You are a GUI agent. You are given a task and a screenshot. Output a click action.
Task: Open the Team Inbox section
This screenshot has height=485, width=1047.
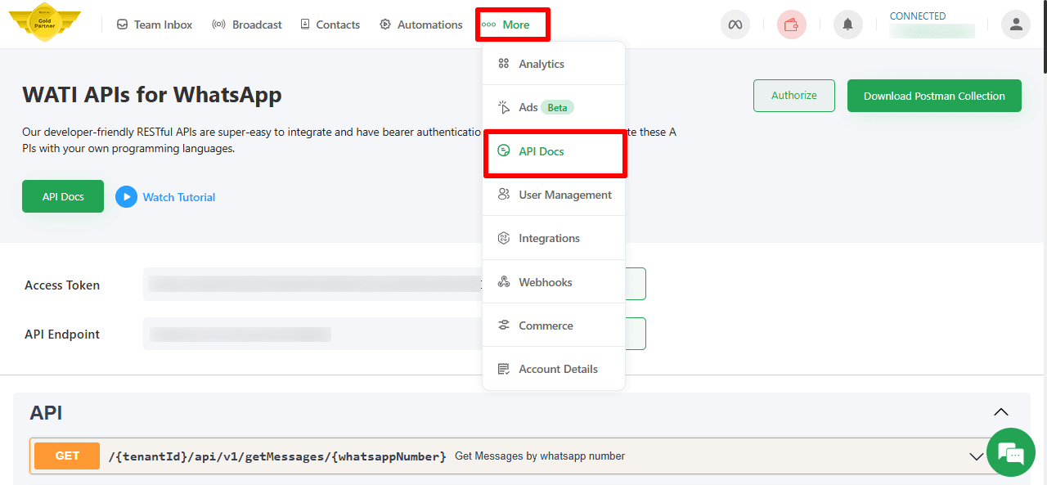click(x=154, y=25)
